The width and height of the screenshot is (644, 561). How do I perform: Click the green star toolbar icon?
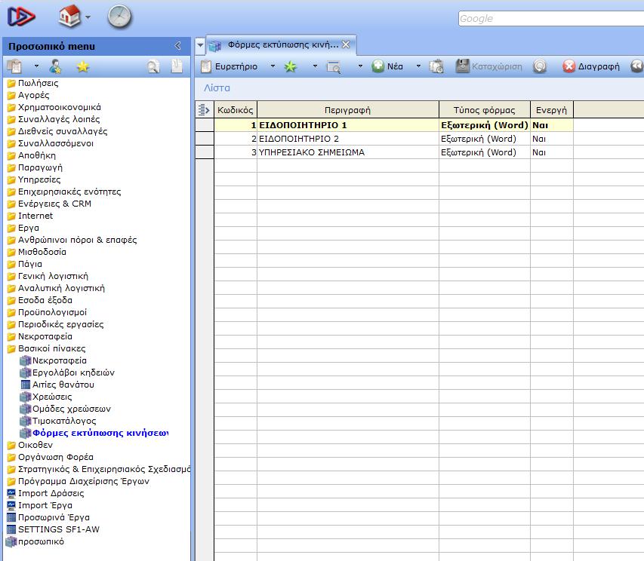291,66
